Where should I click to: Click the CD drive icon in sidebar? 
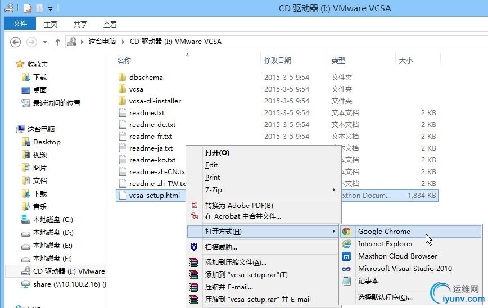(26, 271)
